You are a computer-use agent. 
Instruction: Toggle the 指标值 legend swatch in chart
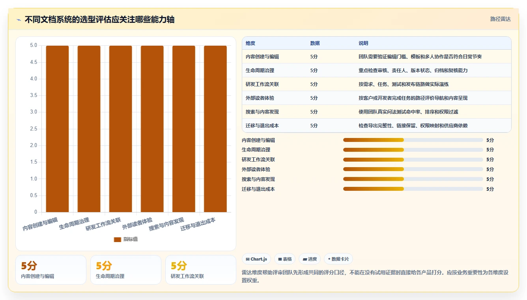(x=118, y=239)
